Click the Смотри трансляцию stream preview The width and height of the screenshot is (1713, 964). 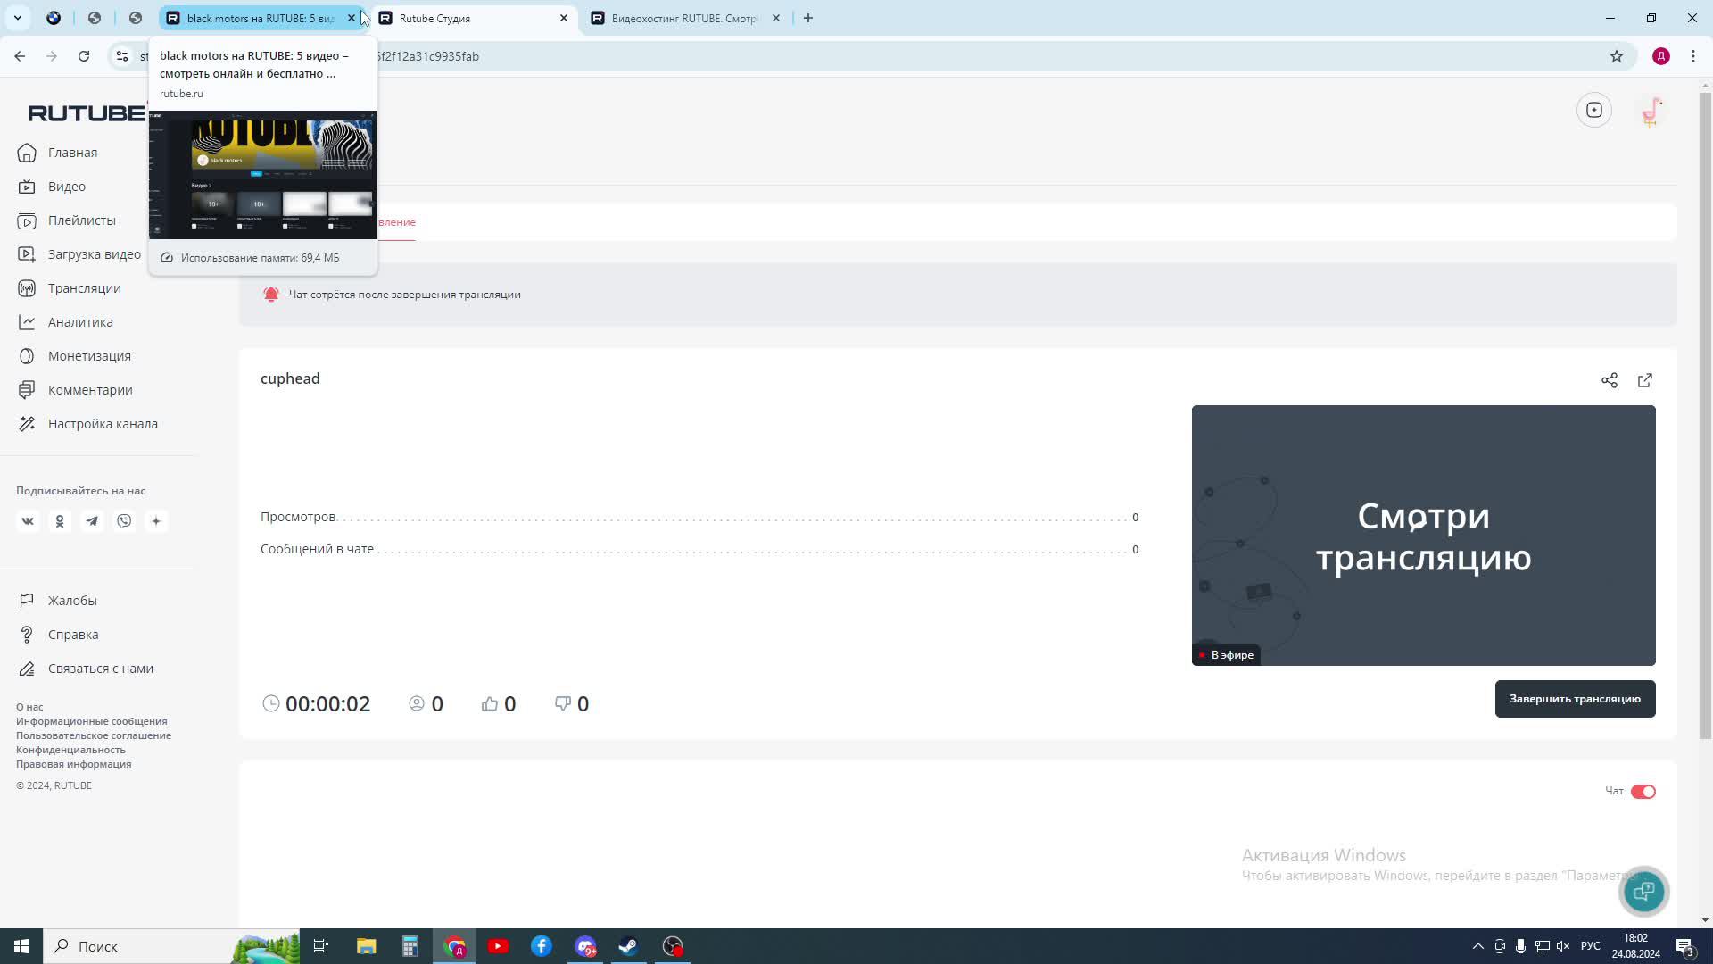[1422, 536]
